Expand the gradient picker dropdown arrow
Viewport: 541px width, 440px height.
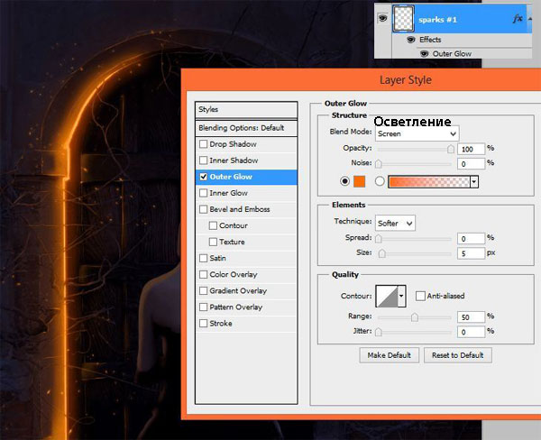tap(474, 181)
